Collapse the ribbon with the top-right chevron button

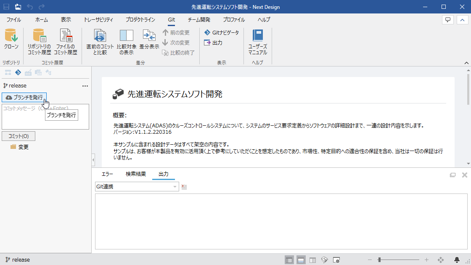[x=462, y=20]
